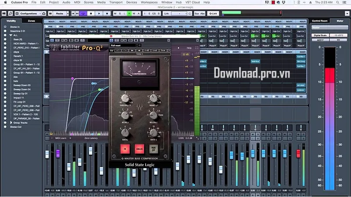Click the SSL Threshold knob

click(125, 98)
